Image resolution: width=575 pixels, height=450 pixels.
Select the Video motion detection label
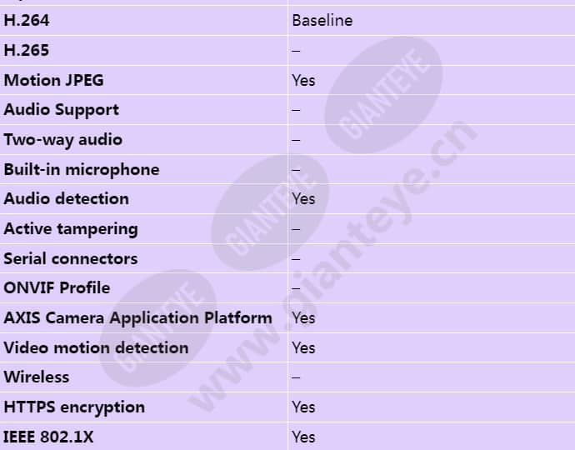[x=96, y=347]
